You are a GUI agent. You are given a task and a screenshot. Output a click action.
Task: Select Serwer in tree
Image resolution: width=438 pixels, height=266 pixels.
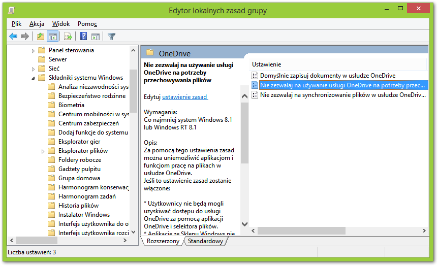(57, 59)
